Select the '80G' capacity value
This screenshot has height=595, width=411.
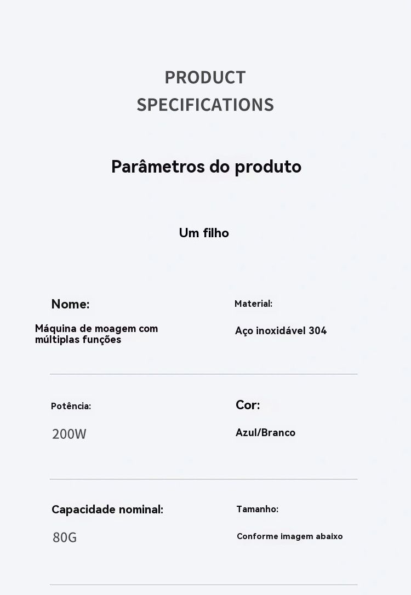[x=65, y=537]
